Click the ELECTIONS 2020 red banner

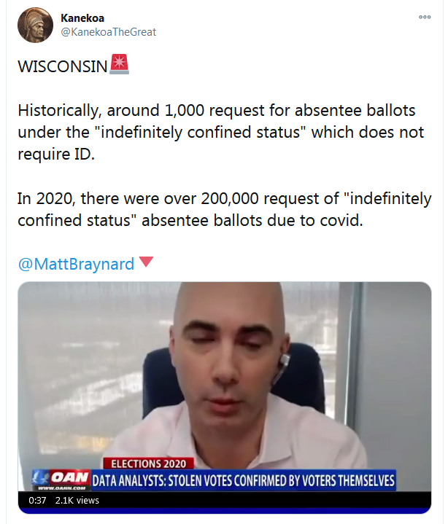click(x=149, y=464)
